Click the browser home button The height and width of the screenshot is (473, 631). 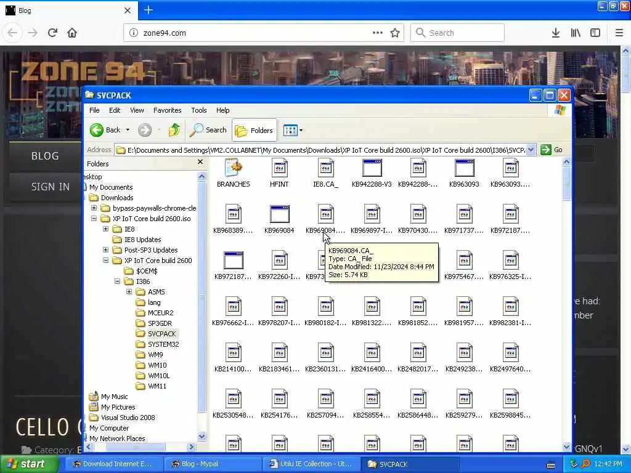click(72, 33)
